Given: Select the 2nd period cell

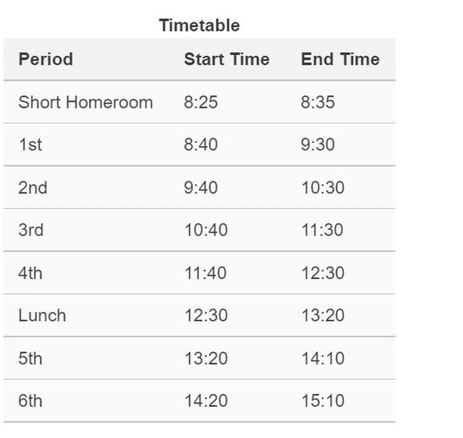Looking at the screenshot, I should point(33,187).
